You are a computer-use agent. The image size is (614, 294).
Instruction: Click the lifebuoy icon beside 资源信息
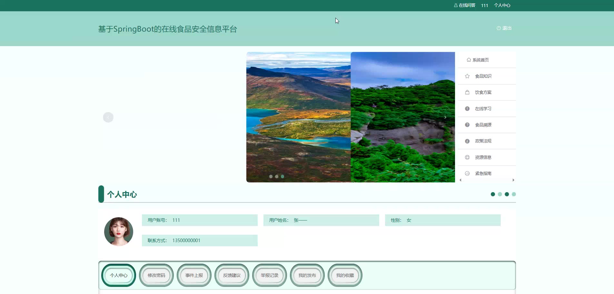[467, 157]
